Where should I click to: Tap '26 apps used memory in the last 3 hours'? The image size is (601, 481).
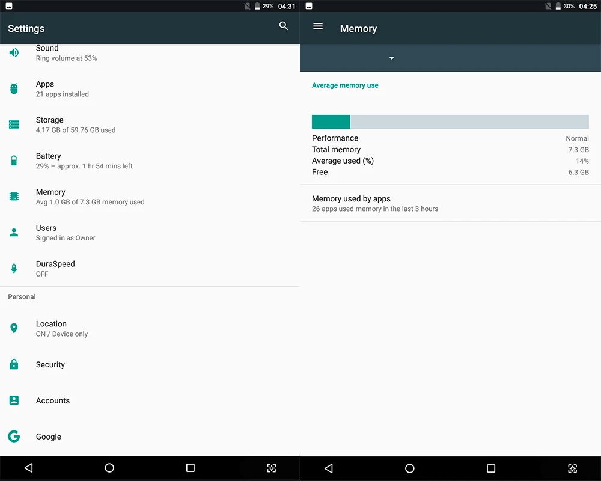tap(375, 209)
